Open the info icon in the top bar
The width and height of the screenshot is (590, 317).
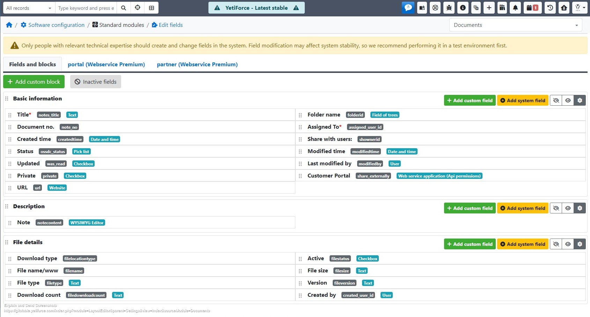pos(463,7)
